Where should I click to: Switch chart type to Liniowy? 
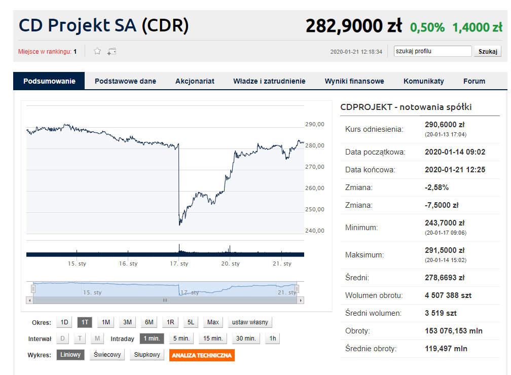point(70,355)
